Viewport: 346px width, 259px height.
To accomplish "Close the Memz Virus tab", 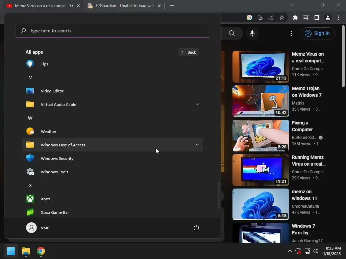I will click(x=78, y=6).
